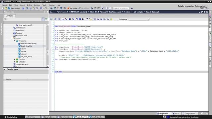The width and height of the screenshot is (212, 119).
Task: Click the Cut scissors icon
Action: [x=27, y=8]
